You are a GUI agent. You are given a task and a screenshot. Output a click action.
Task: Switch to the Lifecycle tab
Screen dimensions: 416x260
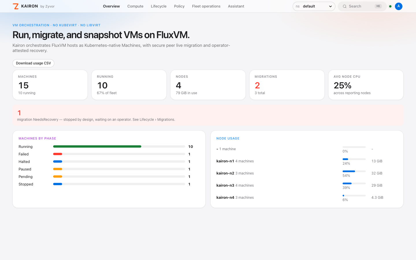(159, 6)
